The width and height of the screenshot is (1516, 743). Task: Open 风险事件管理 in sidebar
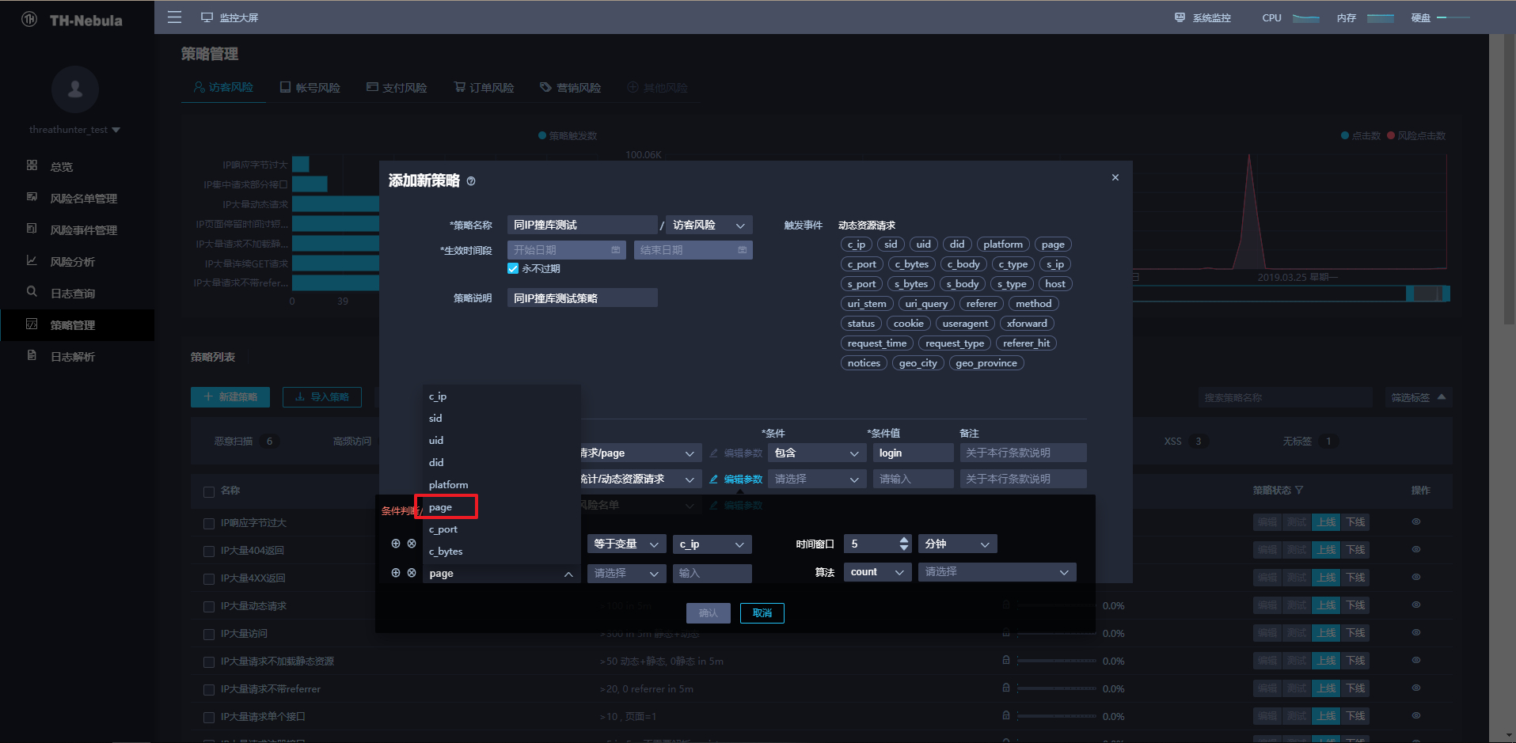(x=83, y=229)
